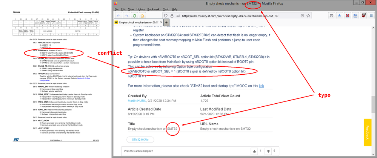
Task: Click the STM32 MCUs topic tag
Action: [140, 140]
